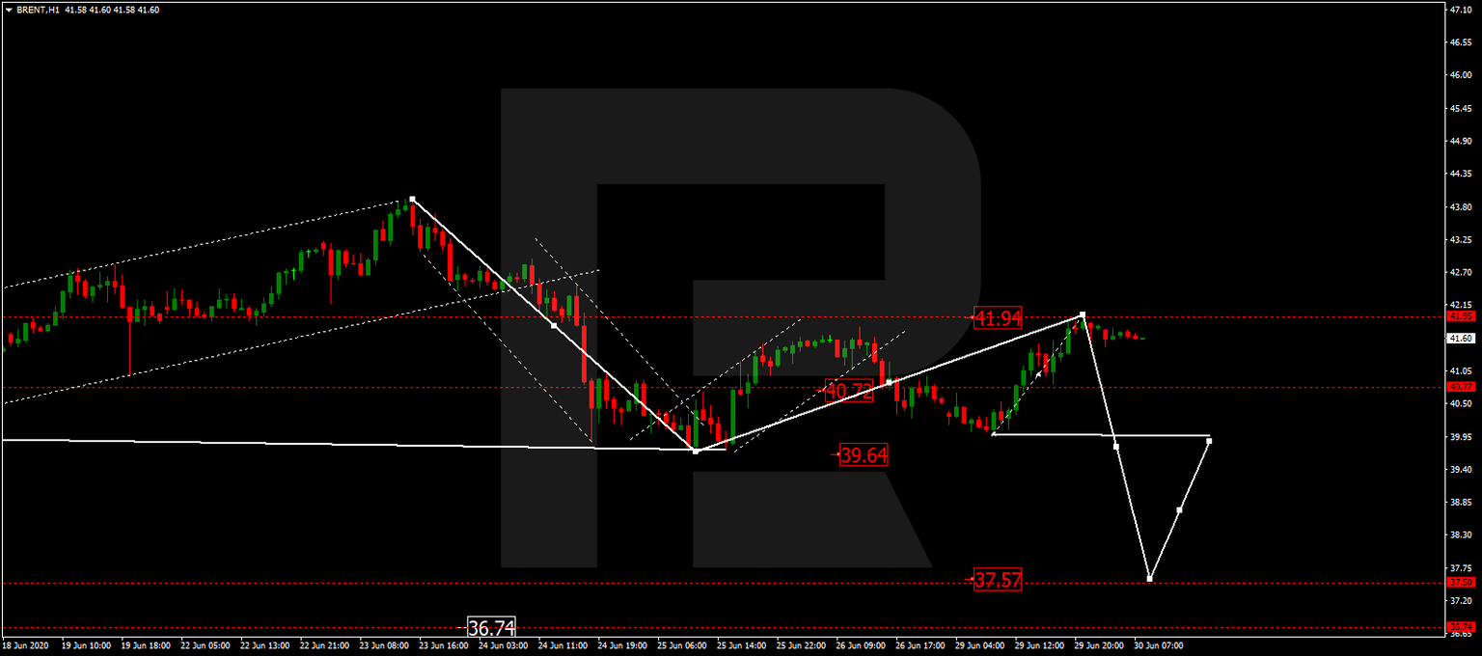Click the 30 Jun 07:00 time label
The height and width of the screenshot is (656, 1482).
point(1159,645)
